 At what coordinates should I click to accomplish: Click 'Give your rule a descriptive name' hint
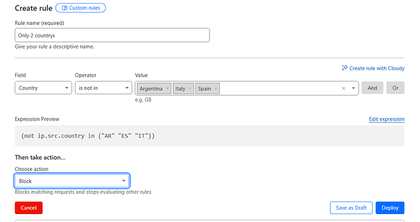54,47
